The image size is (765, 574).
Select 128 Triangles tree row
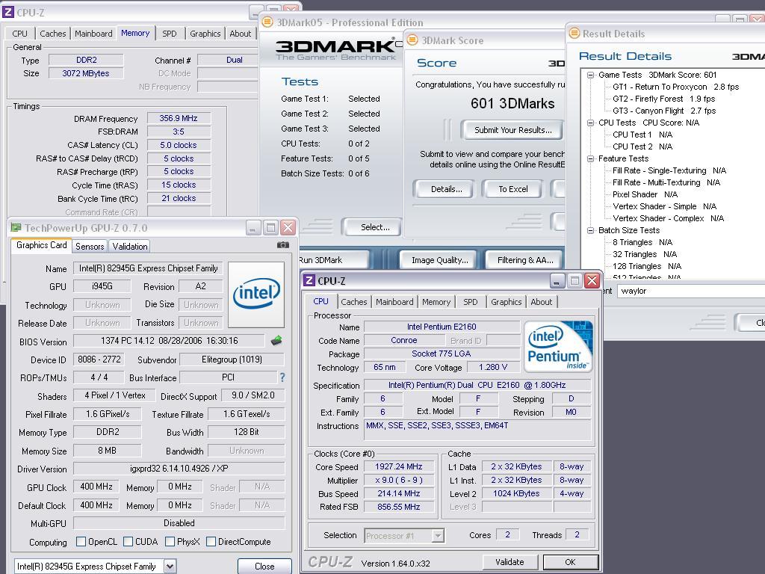tap(647, 266)
